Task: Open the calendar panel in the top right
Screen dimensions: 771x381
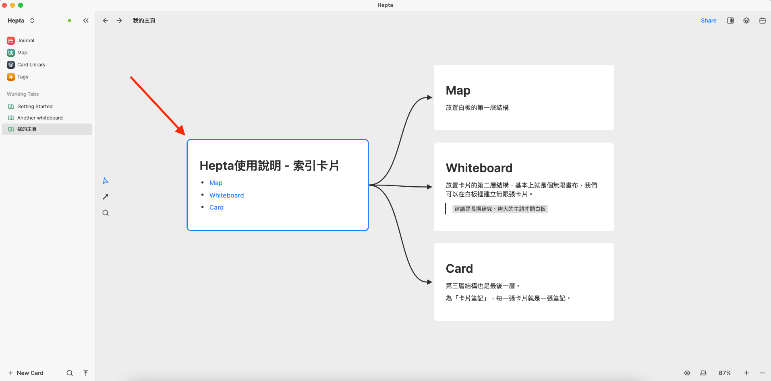Action: pos(762,21)
